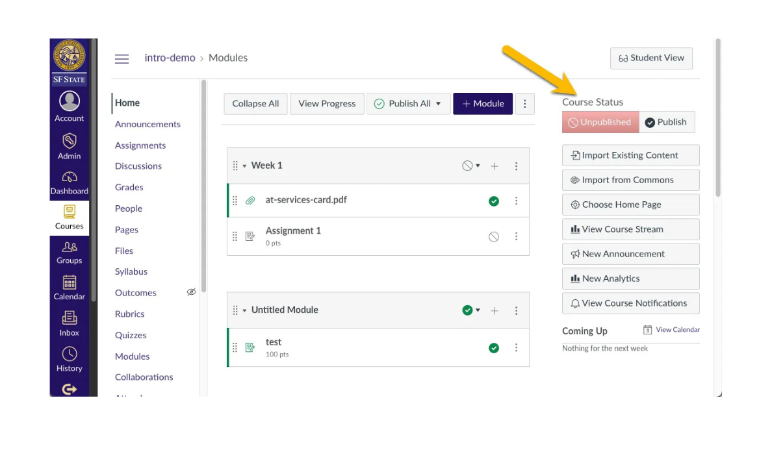Open the Admin shield icon
Image resolution: width=772 pixels, height=461 pixels.
point(70,141)
